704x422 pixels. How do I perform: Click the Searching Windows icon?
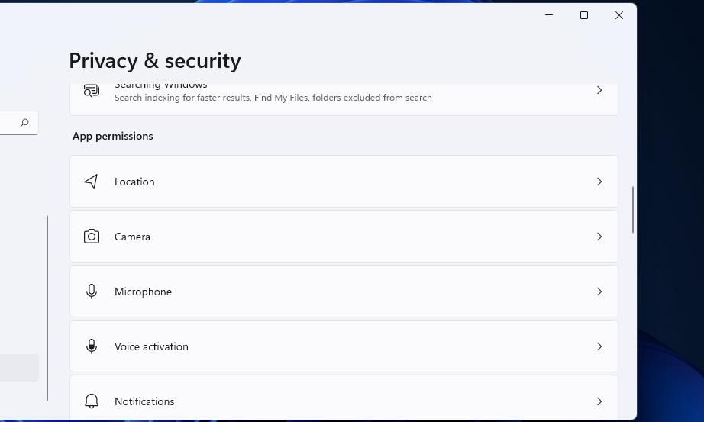pyautogui.click(x=92, y=91)
